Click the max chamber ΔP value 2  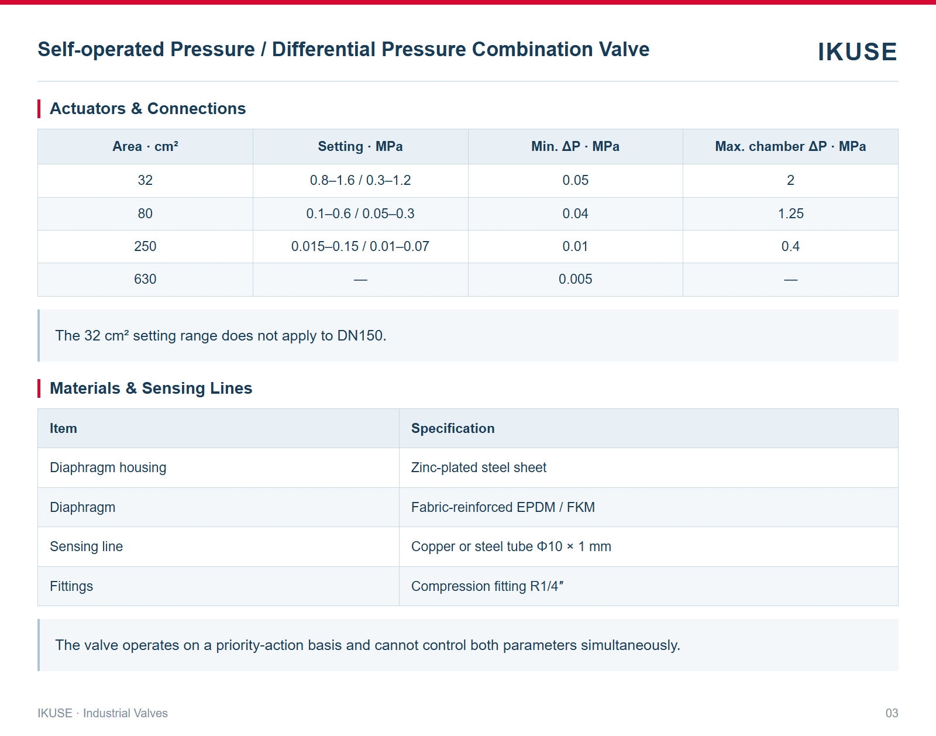pyautogui.click(x=790, y=180)
